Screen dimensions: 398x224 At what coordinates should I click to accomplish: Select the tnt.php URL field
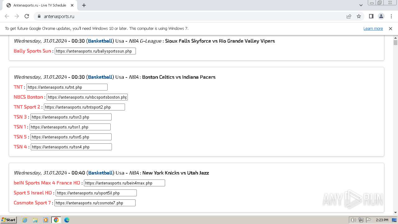coord(67,87)
